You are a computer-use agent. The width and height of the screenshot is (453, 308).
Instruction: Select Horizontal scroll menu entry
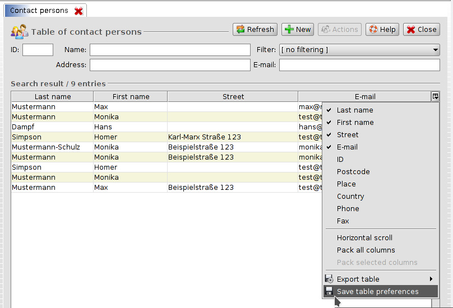pyautogui.click(x=364, y=238)
